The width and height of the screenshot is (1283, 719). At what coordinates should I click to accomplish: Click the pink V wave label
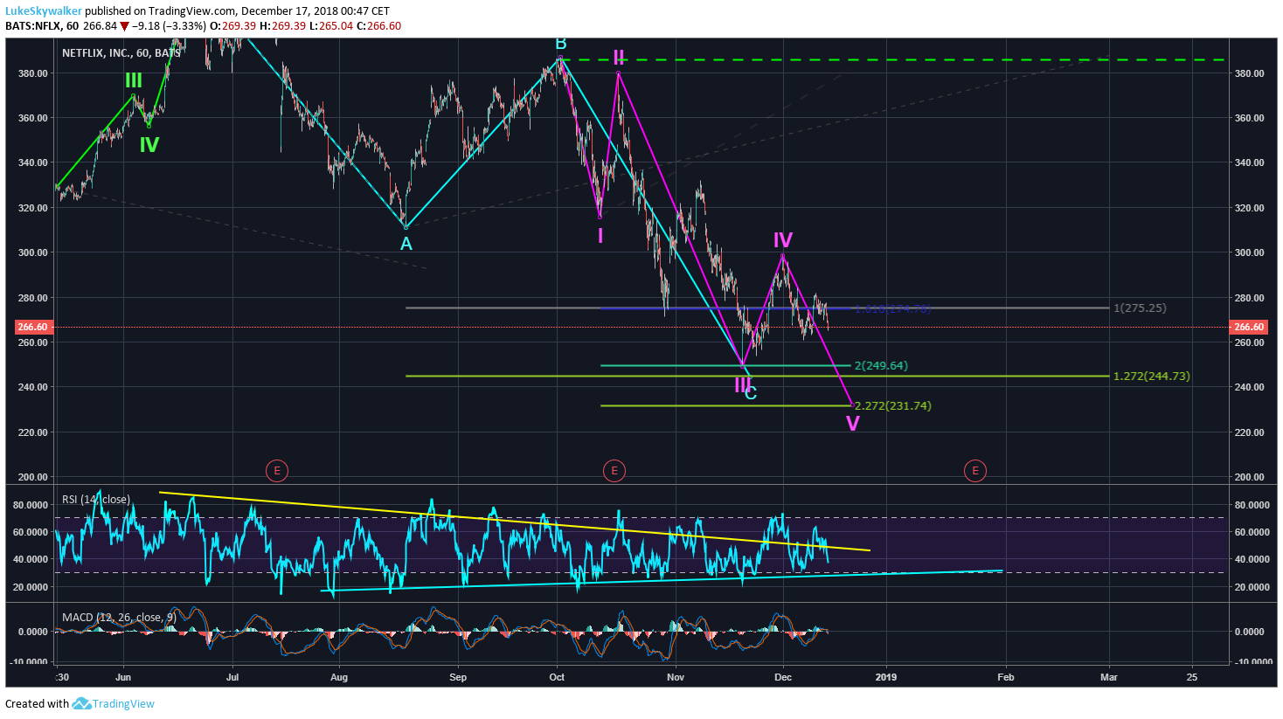853,424
